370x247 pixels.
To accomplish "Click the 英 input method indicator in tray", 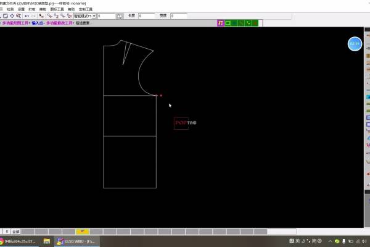I will pos(298,241).
